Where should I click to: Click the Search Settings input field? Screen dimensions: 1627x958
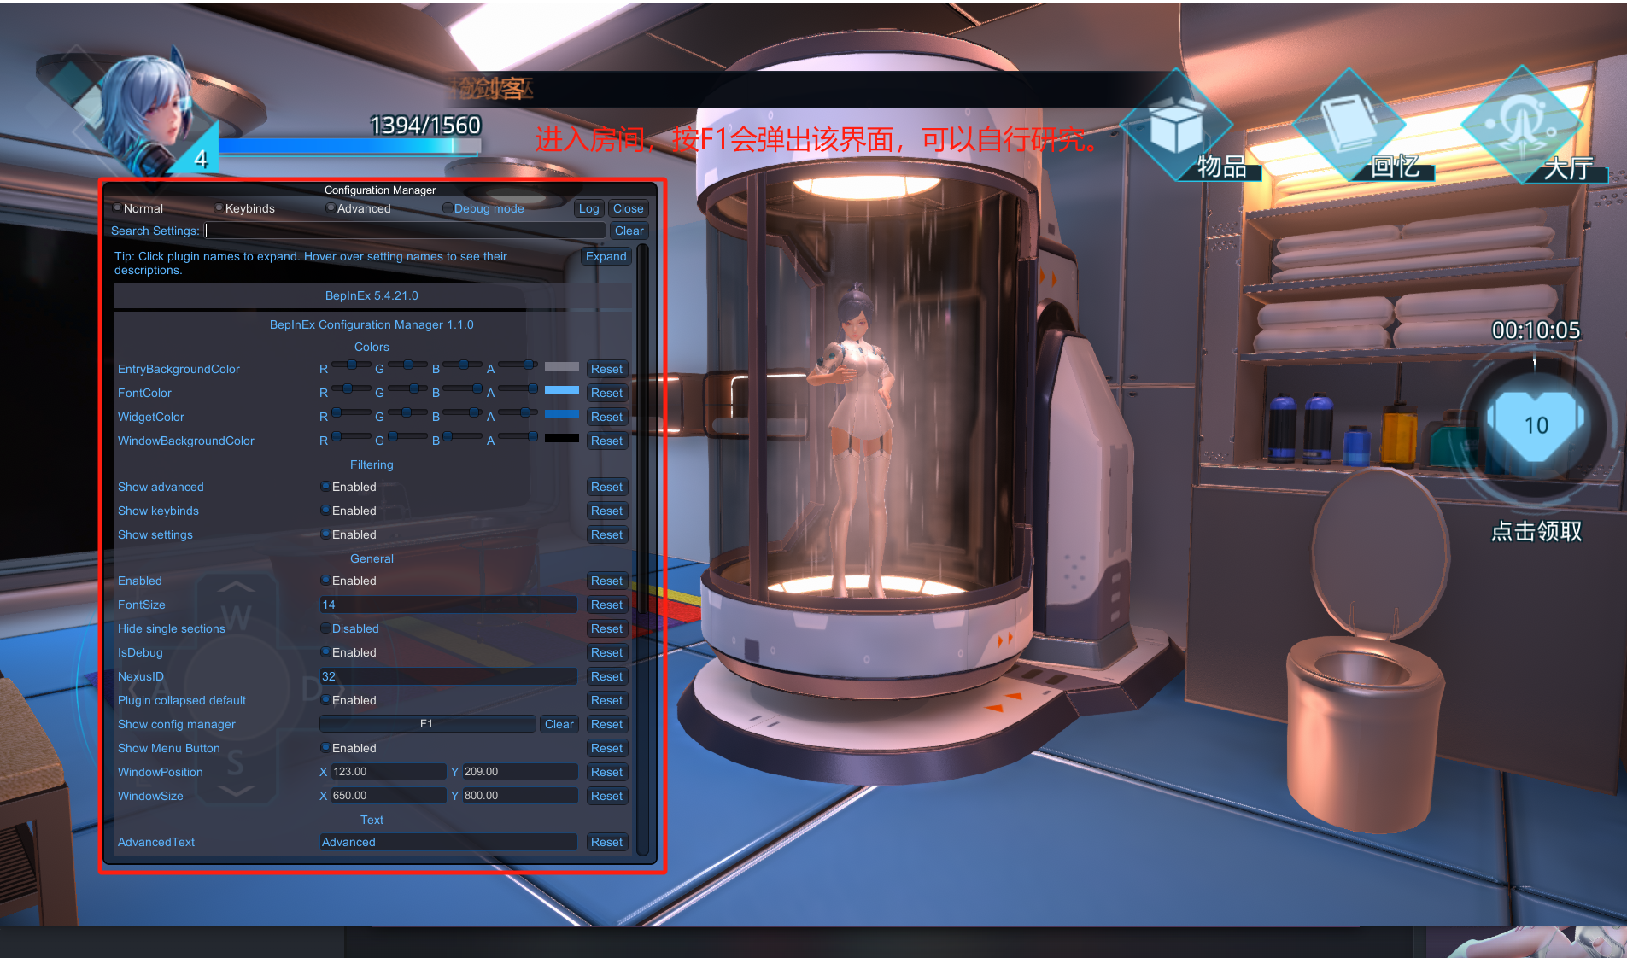click(405, 231)
